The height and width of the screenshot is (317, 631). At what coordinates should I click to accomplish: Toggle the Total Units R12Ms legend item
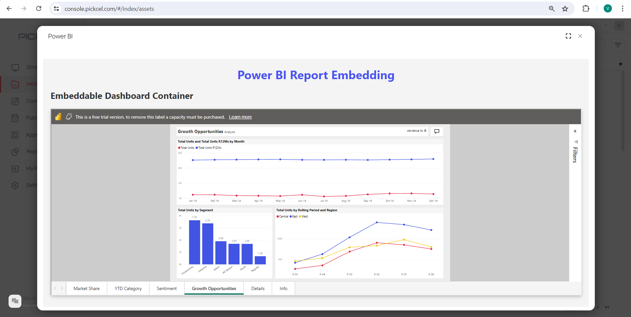209,148
